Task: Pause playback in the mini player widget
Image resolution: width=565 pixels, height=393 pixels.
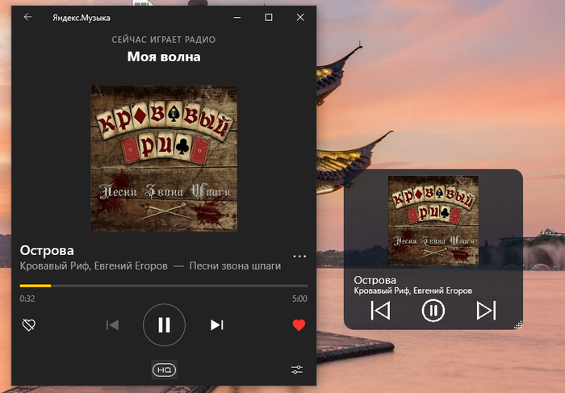Action: tap(433, 310)
